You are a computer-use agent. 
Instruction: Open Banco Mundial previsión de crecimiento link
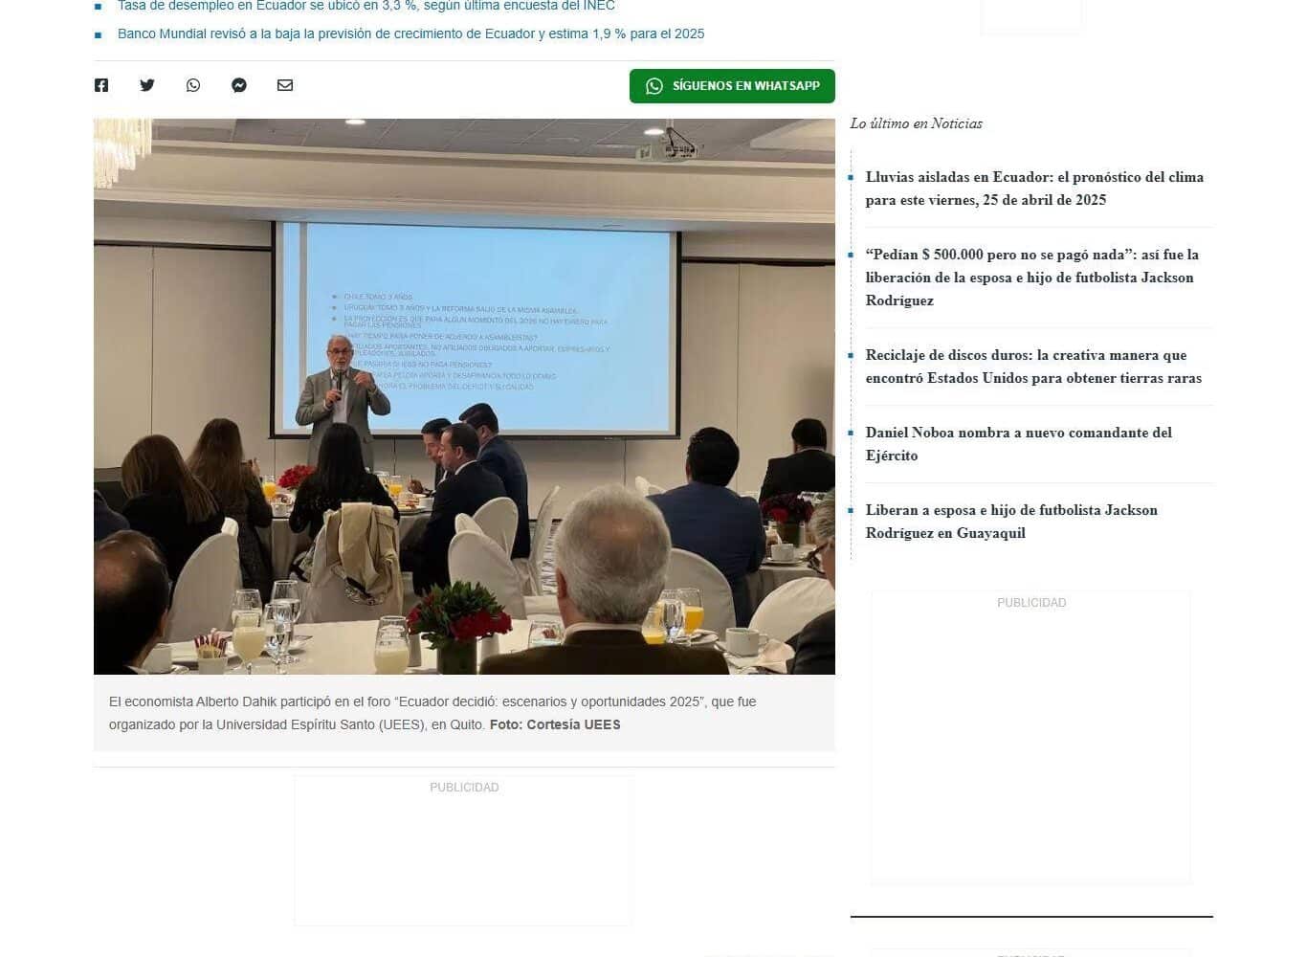click(410, 33)
